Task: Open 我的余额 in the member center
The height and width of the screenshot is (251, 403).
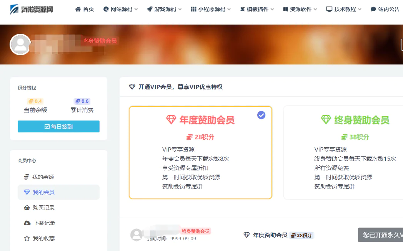Action: [58, 177]
